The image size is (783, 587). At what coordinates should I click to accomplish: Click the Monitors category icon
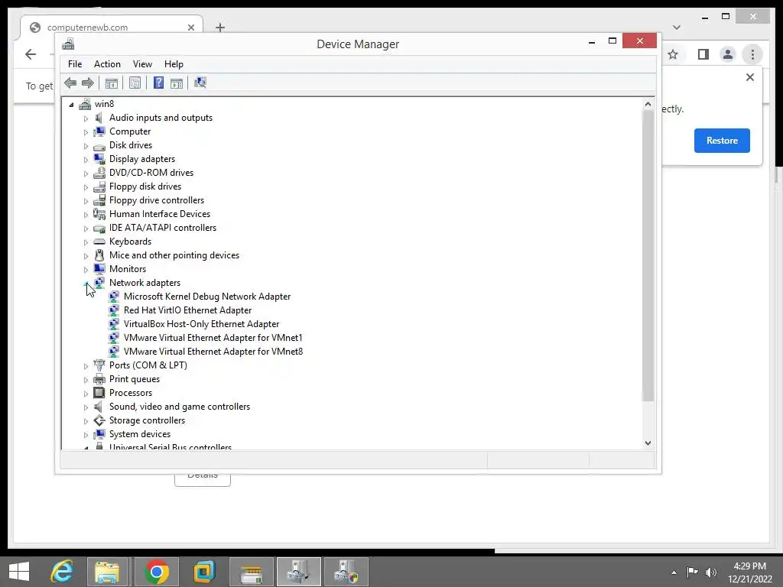coord(99,268)
